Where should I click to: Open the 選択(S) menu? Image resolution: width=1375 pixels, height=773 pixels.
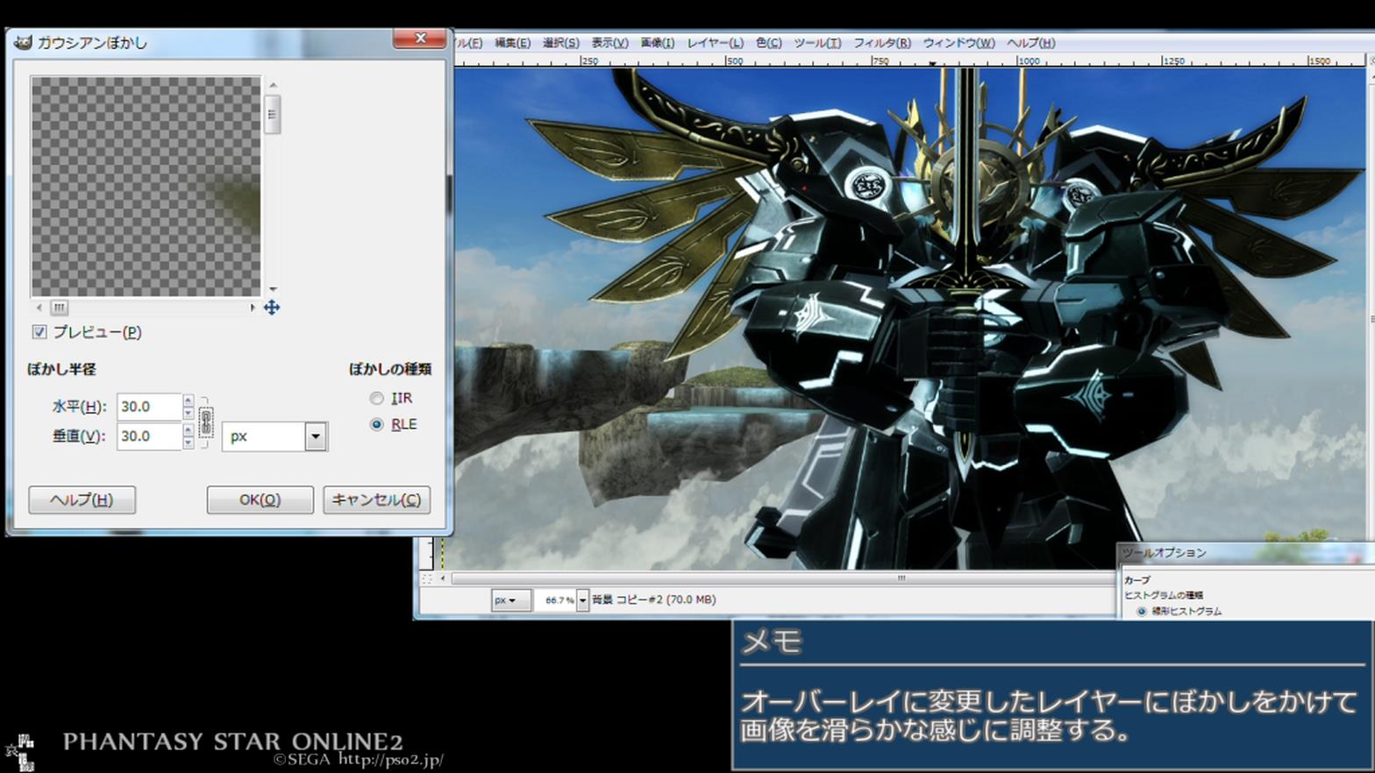point(560,42)
